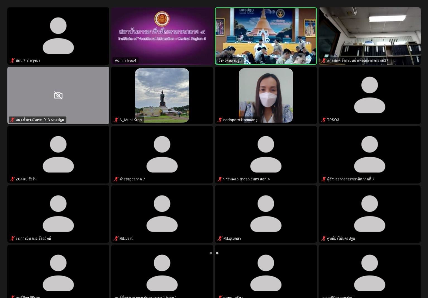The height and width of the screenshot is (298, 428).
Task: Click muted mic icon next to Z0443 วัชริน
Action: (12, 179)
